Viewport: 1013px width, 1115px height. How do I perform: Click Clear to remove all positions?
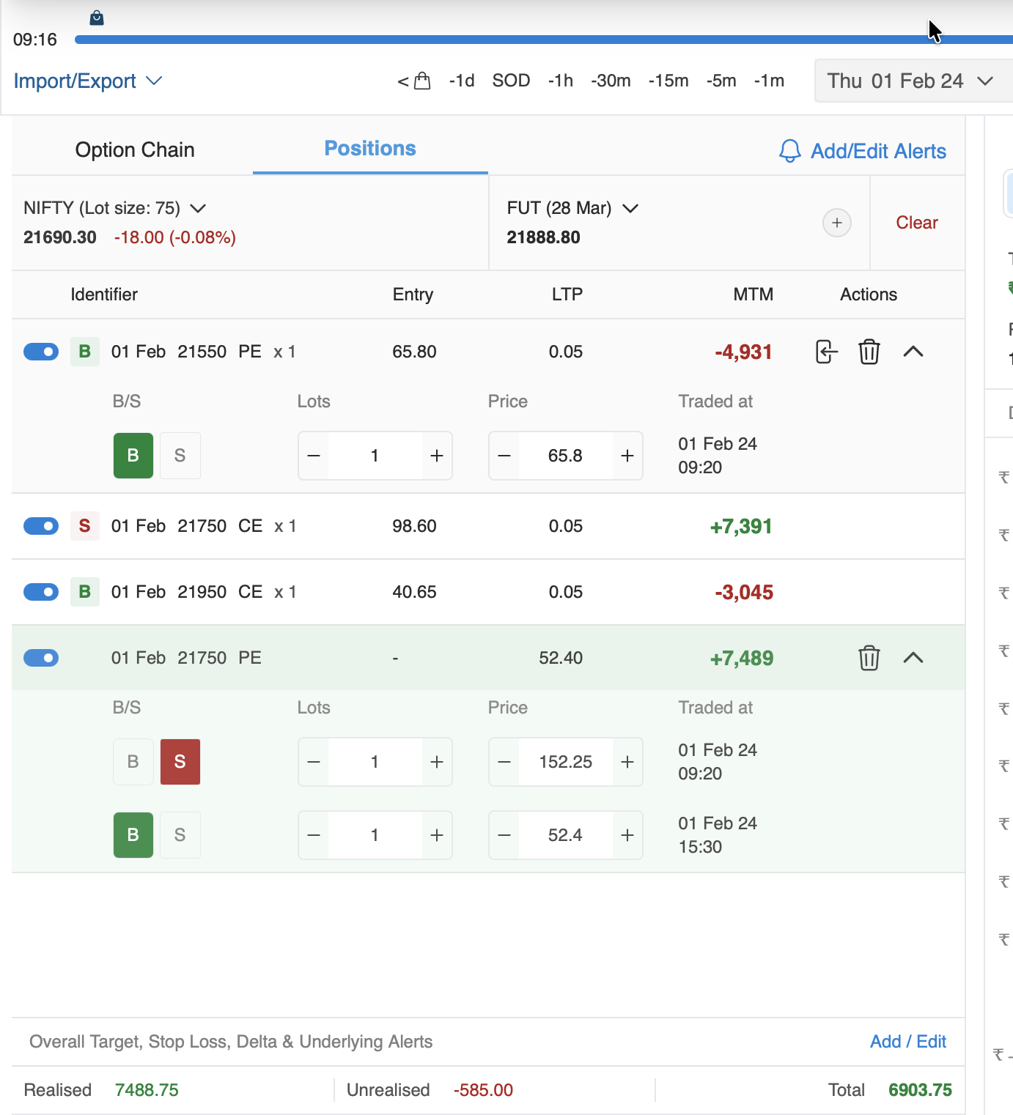pos(916,223)
